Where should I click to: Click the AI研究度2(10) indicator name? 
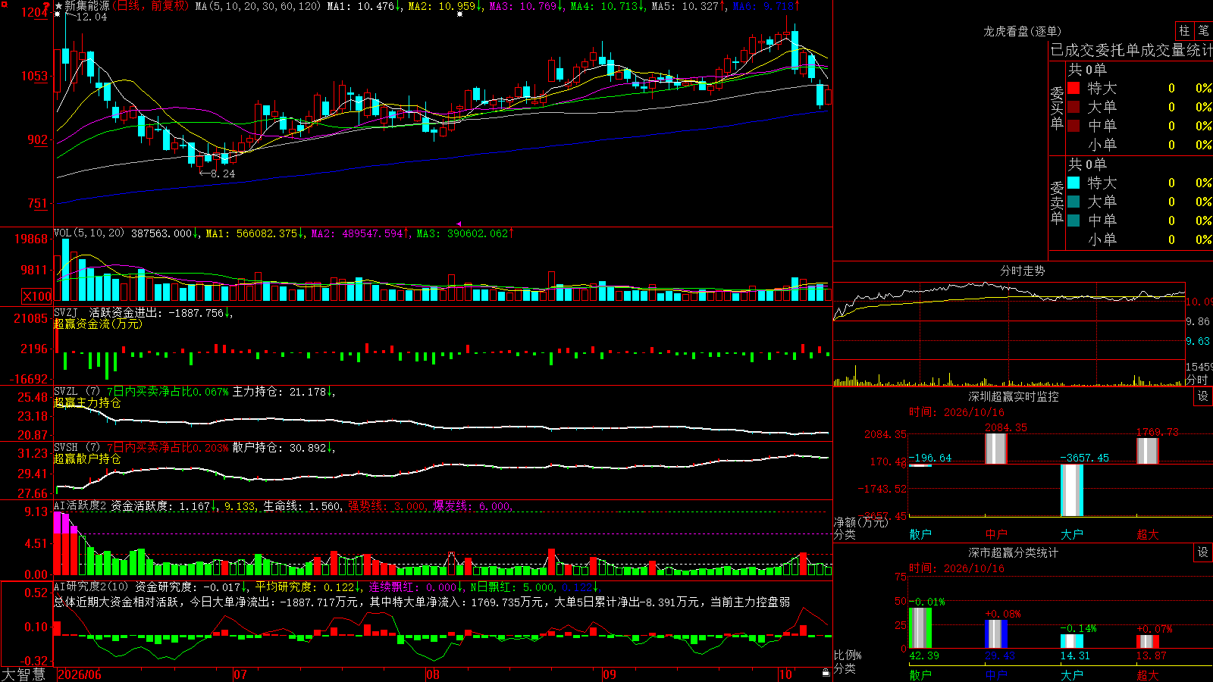pos(91,587)
